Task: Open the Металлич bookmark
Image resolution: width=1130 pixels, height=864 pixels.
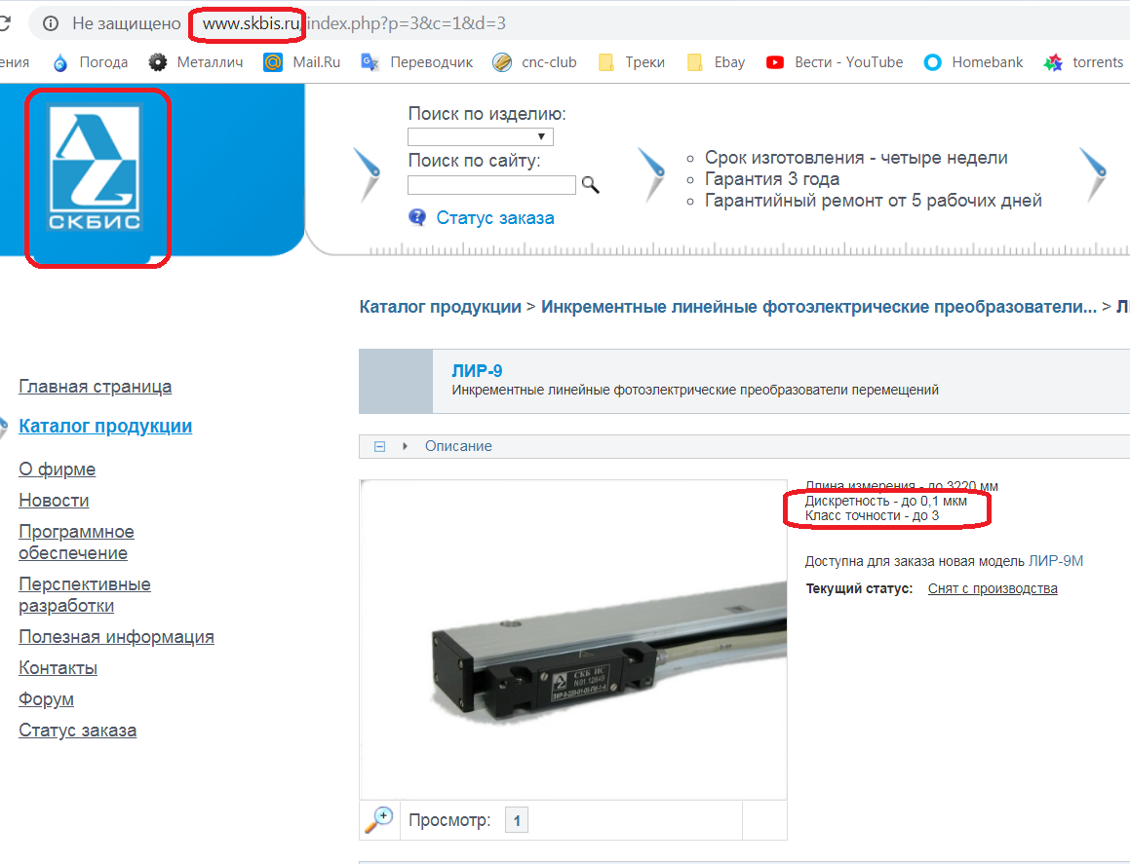Action: click(196, 62)
